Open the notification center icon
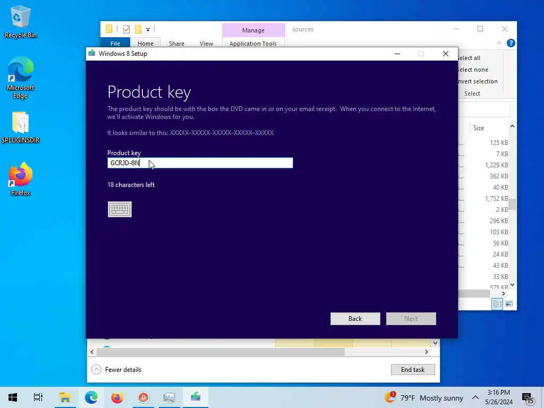Image resolution: width=544 pixels, height=408 pixels. click(x=528, y=398)
